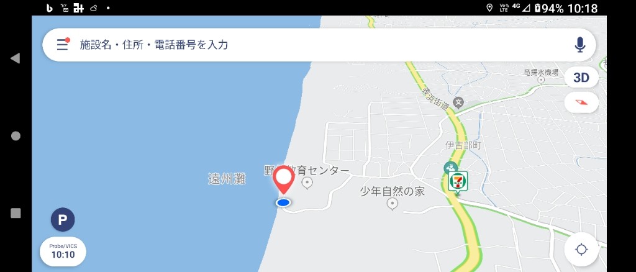Select the school icon near 表浜街道

[459, 102]
